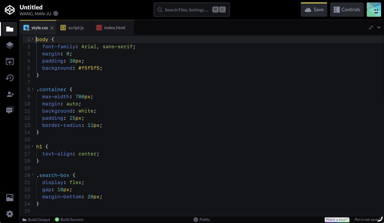Click the green Build Success check icon
The width and height of the screenshot is (384, 223).
click(57, 220)
